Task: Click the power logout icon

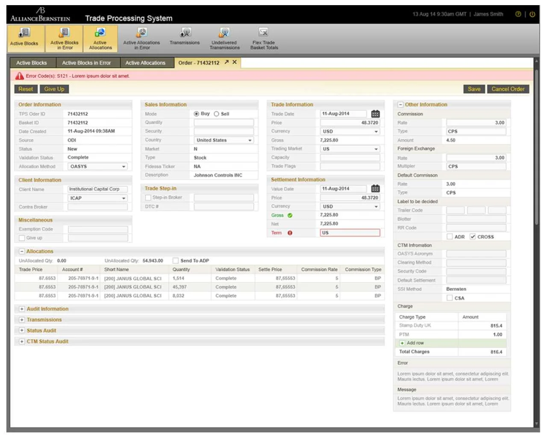Action: [532, 14]
